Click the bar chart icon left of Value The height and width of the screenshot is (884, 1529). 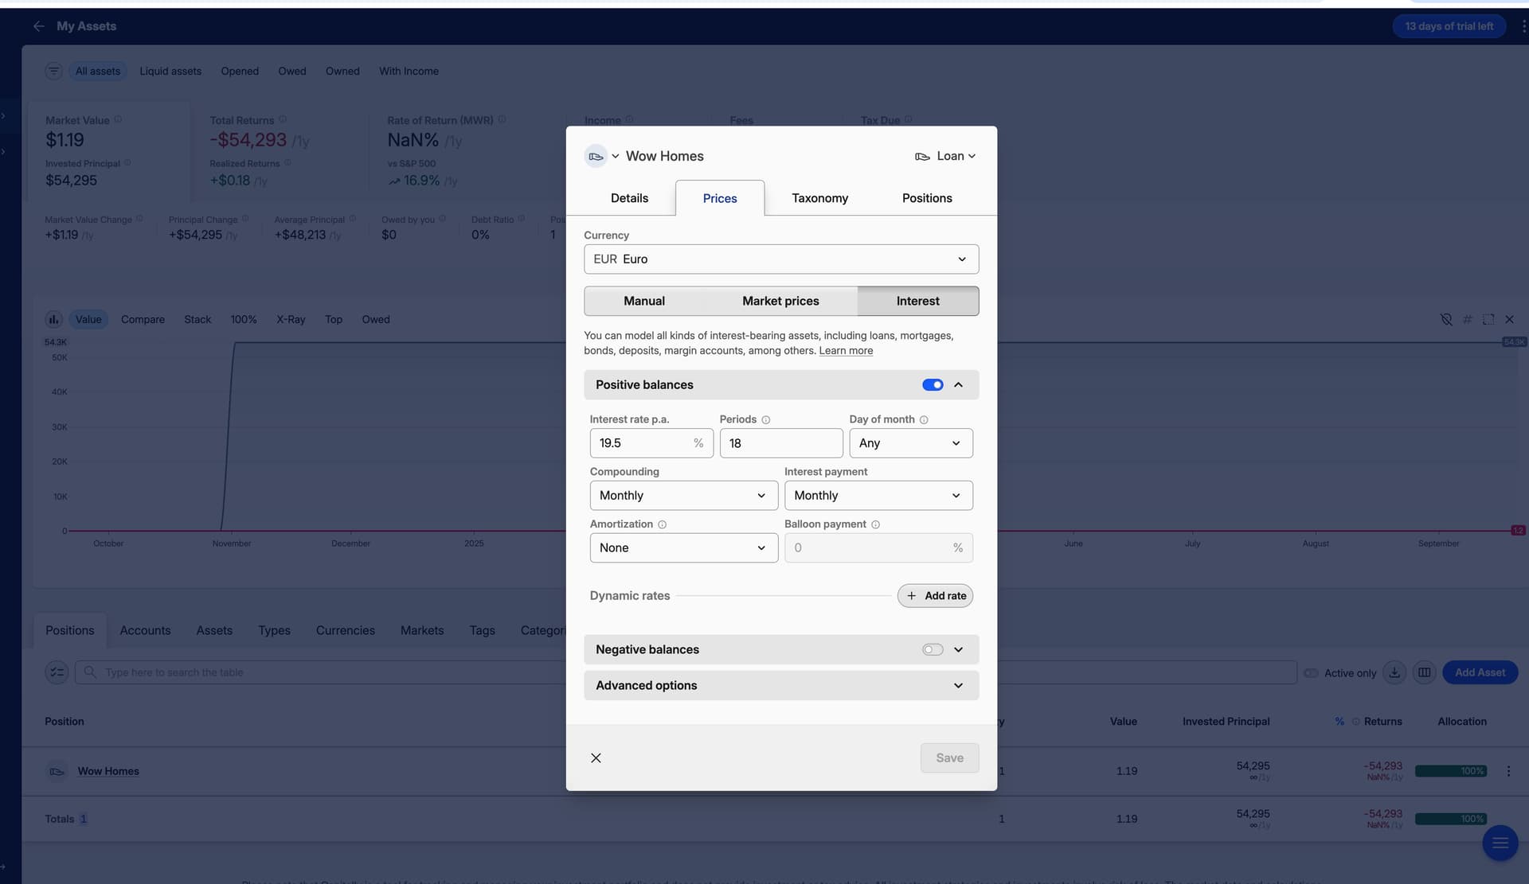pyautogui.click(x=53, y=319)
